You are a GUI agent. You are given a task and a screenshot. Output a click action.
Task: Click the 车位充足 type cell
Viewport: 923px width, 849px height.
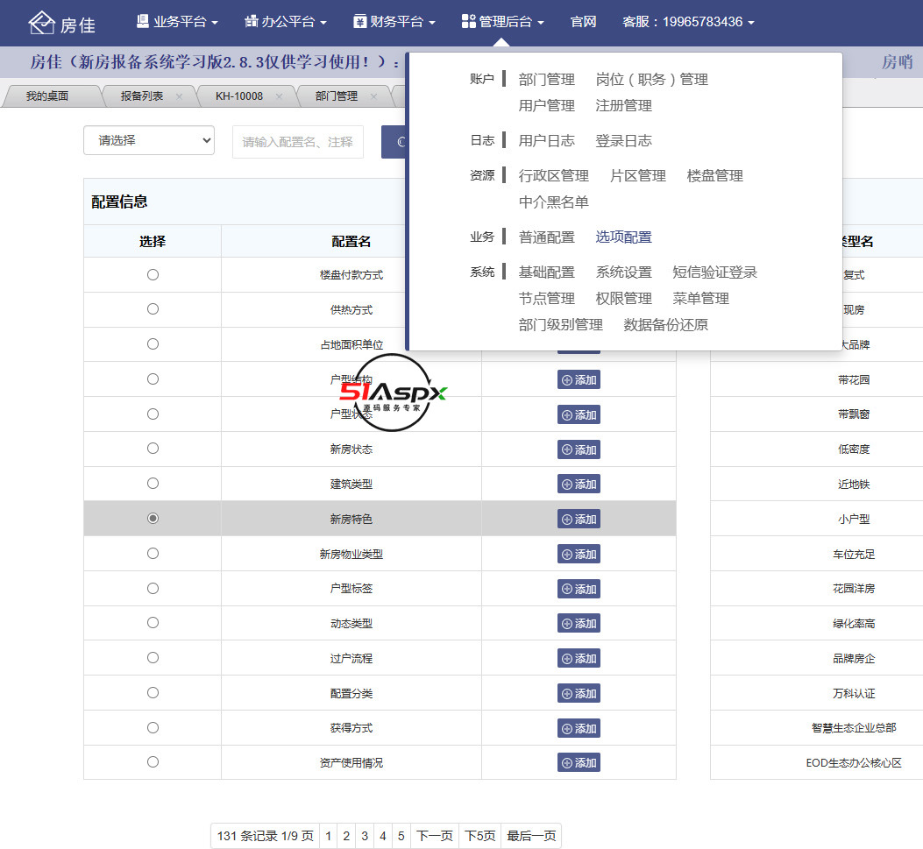click(854, 554)
